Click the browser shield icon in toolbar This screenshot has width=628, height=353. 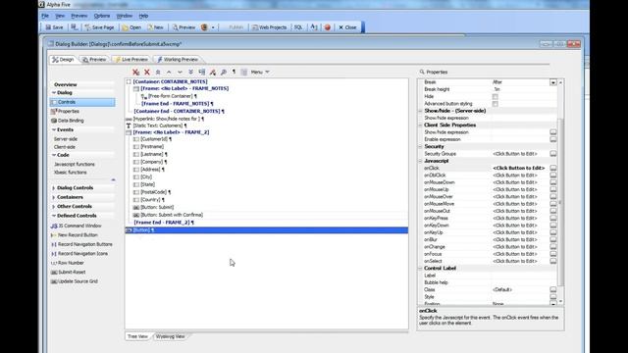point(204,27)
